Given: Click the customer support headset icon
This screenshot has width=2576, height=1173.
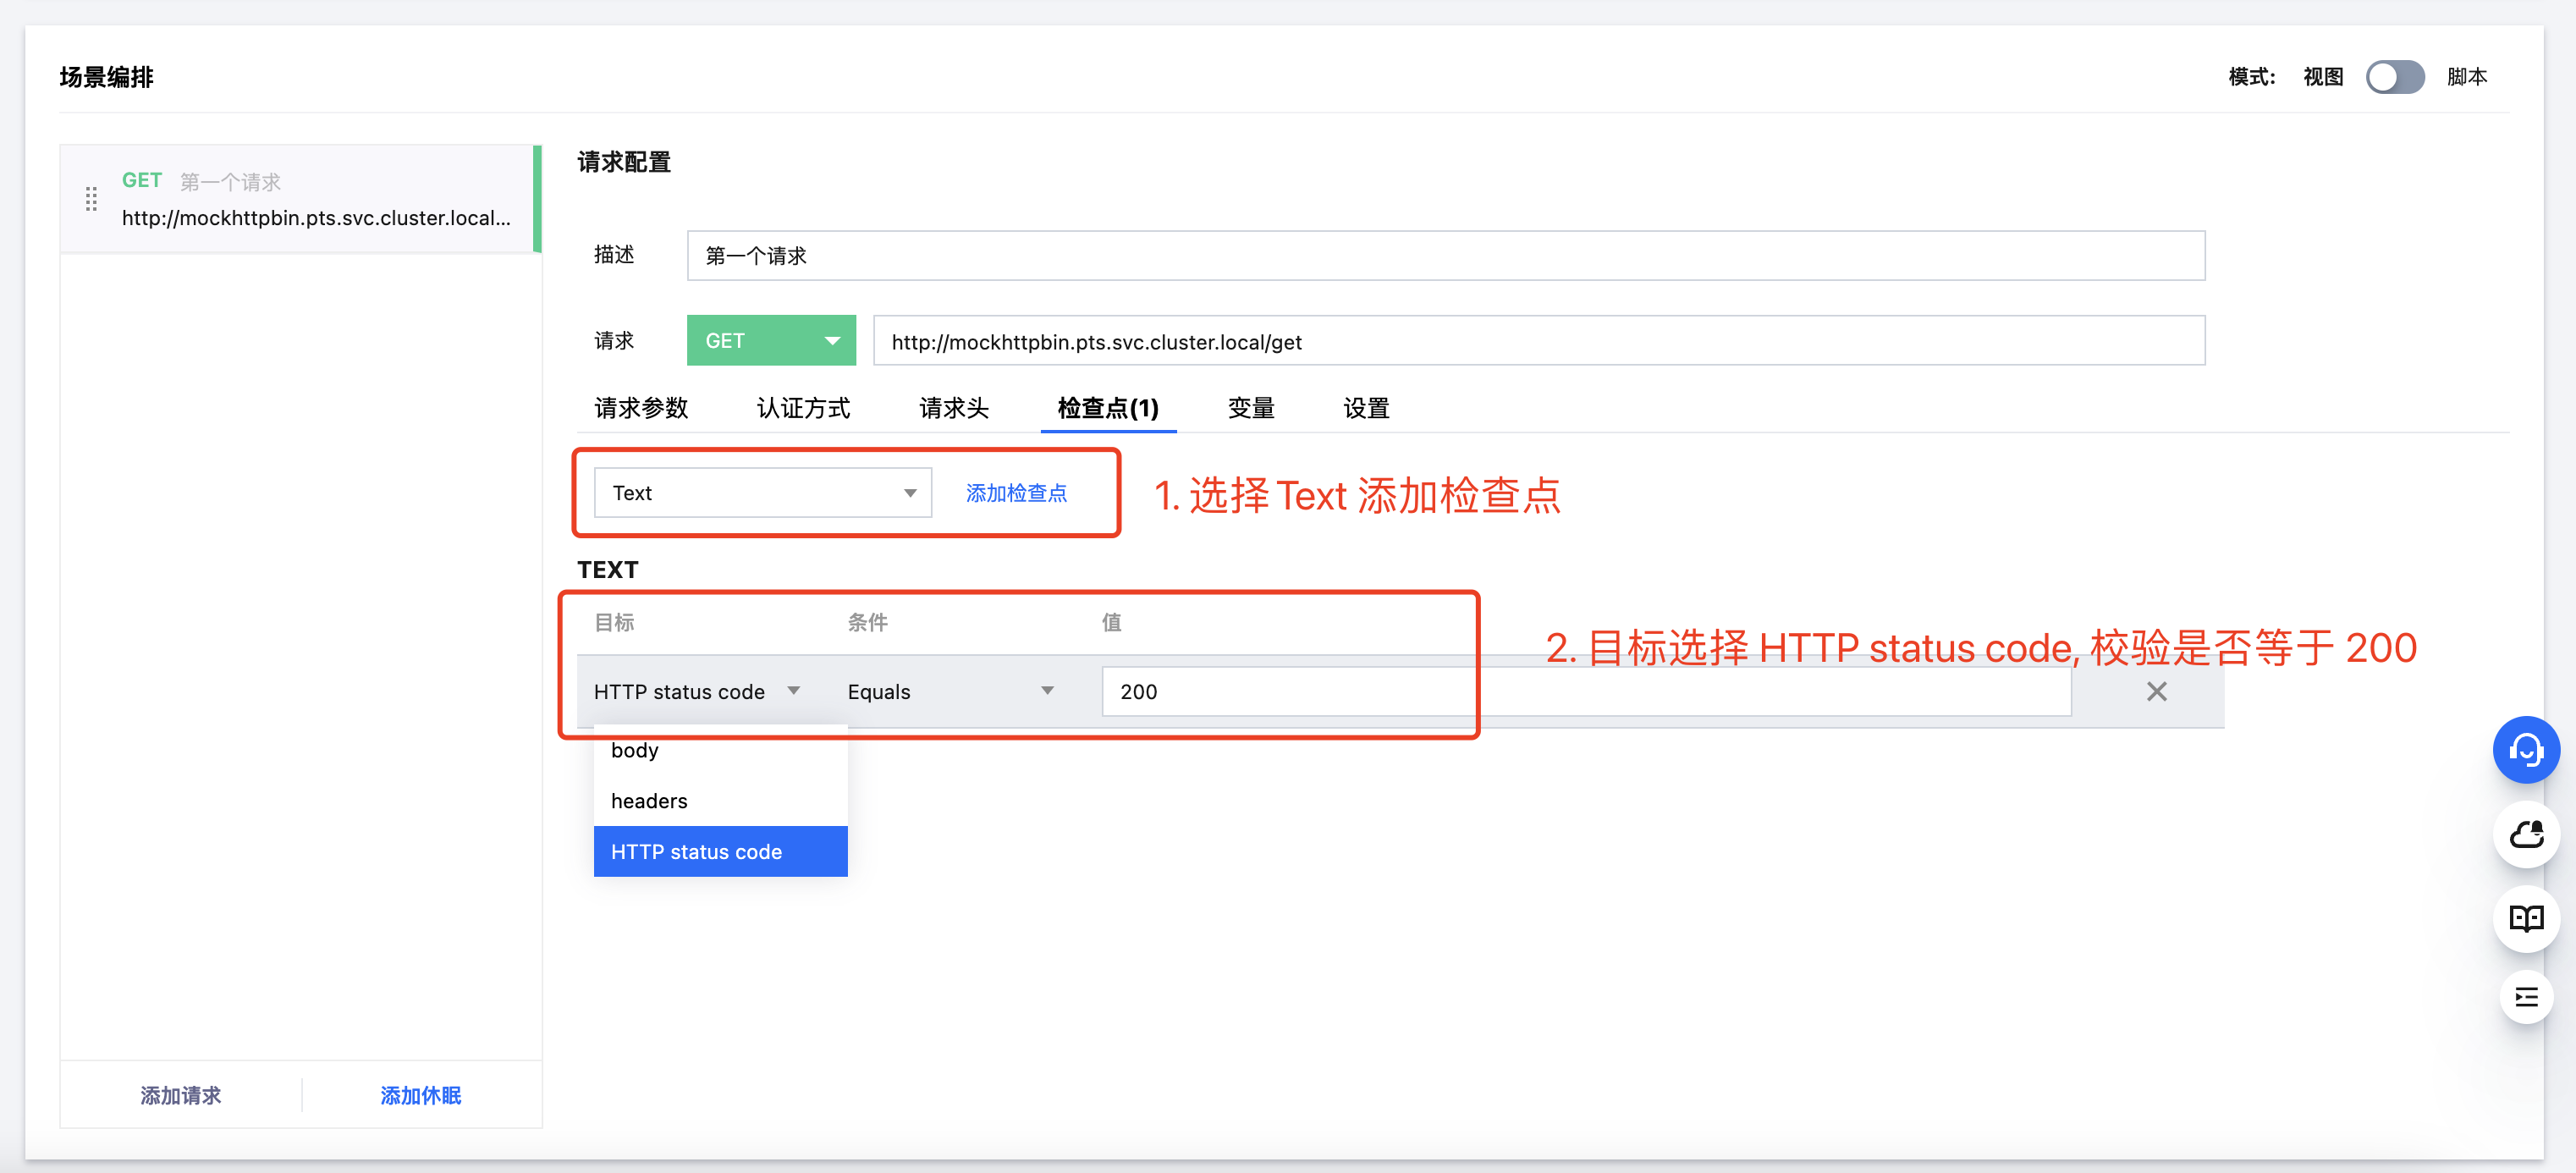Looking at the screenshot, I should 2525,750.
